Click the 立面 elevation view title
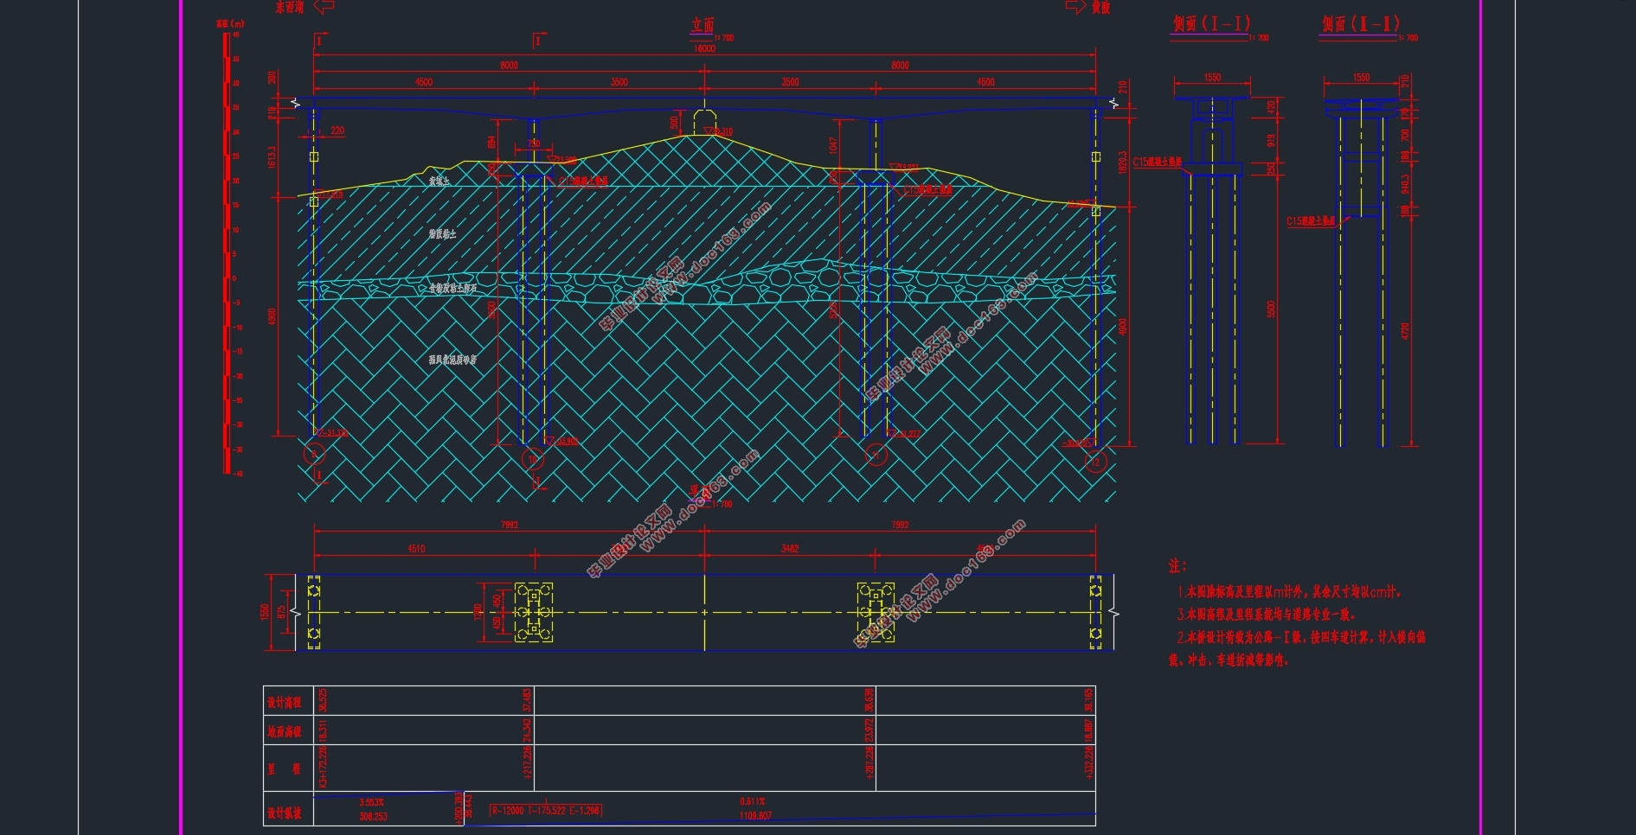 703,26
